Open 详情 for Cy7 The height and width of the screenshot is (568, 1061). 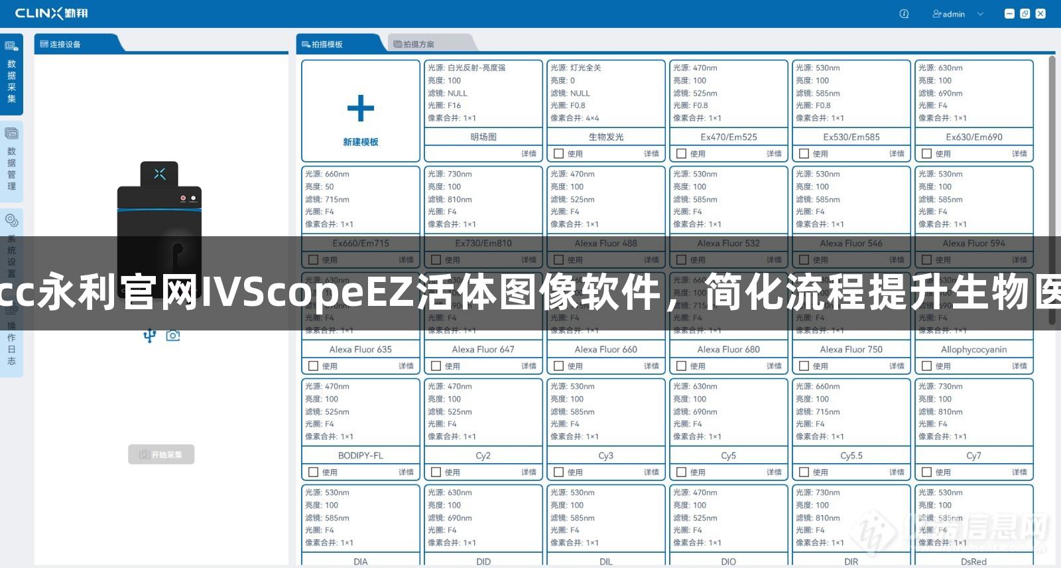coord(1019,472)
